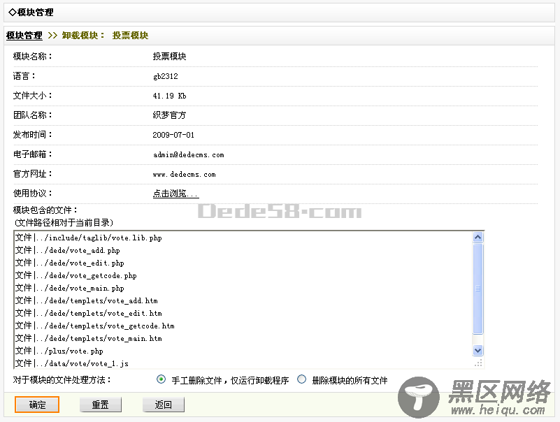Open the 点击浏览... license link

(x=175, y=194)
